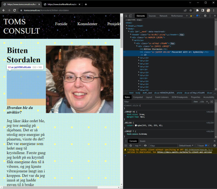Activate the inspect element picker icon
Viewport: 217px width, 189px height.
pyautogui.click(x=126, y=16)
